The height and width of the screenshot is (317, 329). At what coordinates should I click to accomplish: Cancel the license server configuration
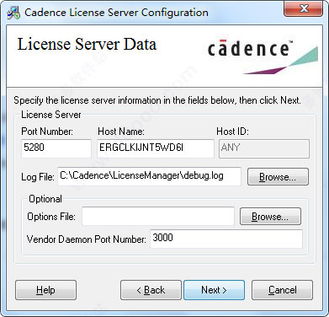(282, 290)
